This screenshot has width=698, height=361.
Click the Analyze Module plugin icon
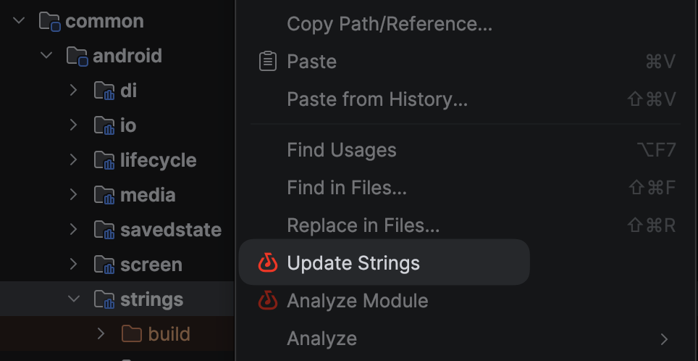(x=268, y=300)
